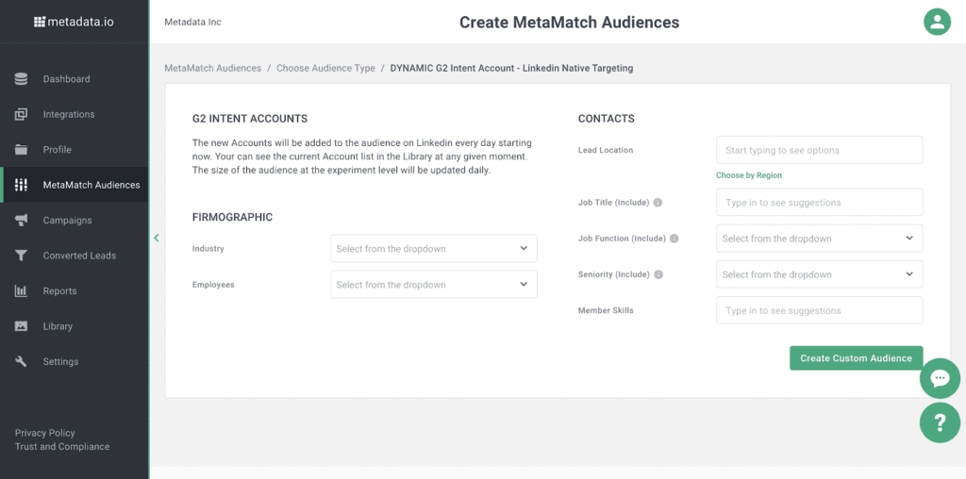Click the Settings wrench icon
This screenshot has height=479, width=966.
click(21, 361)
